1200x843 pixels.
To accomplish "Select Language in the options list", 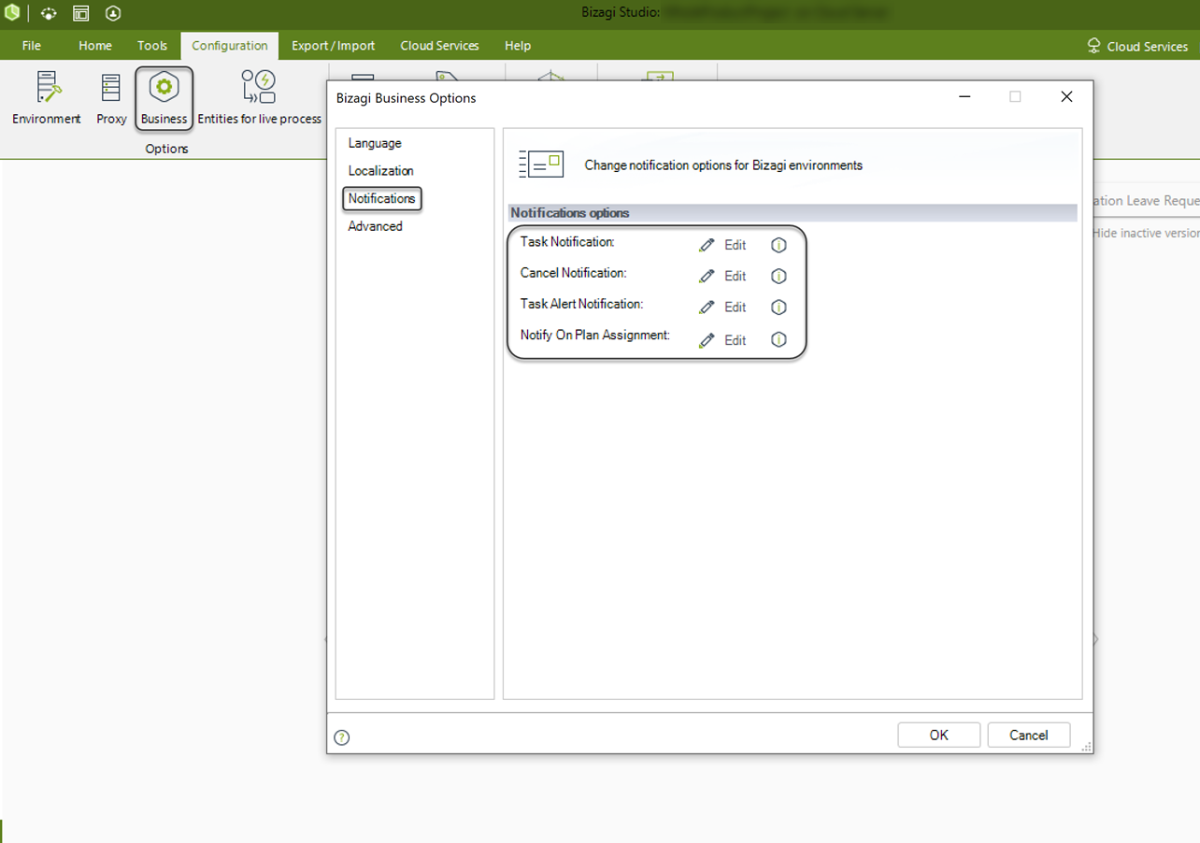I will [375, 143].
